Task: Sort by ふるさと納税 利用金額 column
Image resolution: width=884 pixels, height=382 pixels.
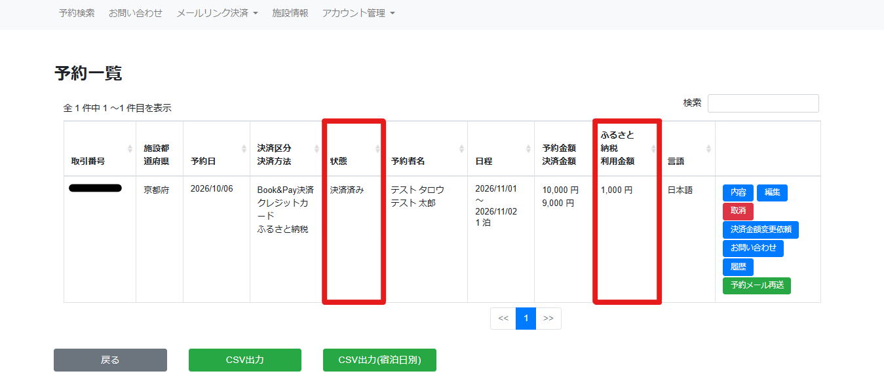Action: pos(626,148)
